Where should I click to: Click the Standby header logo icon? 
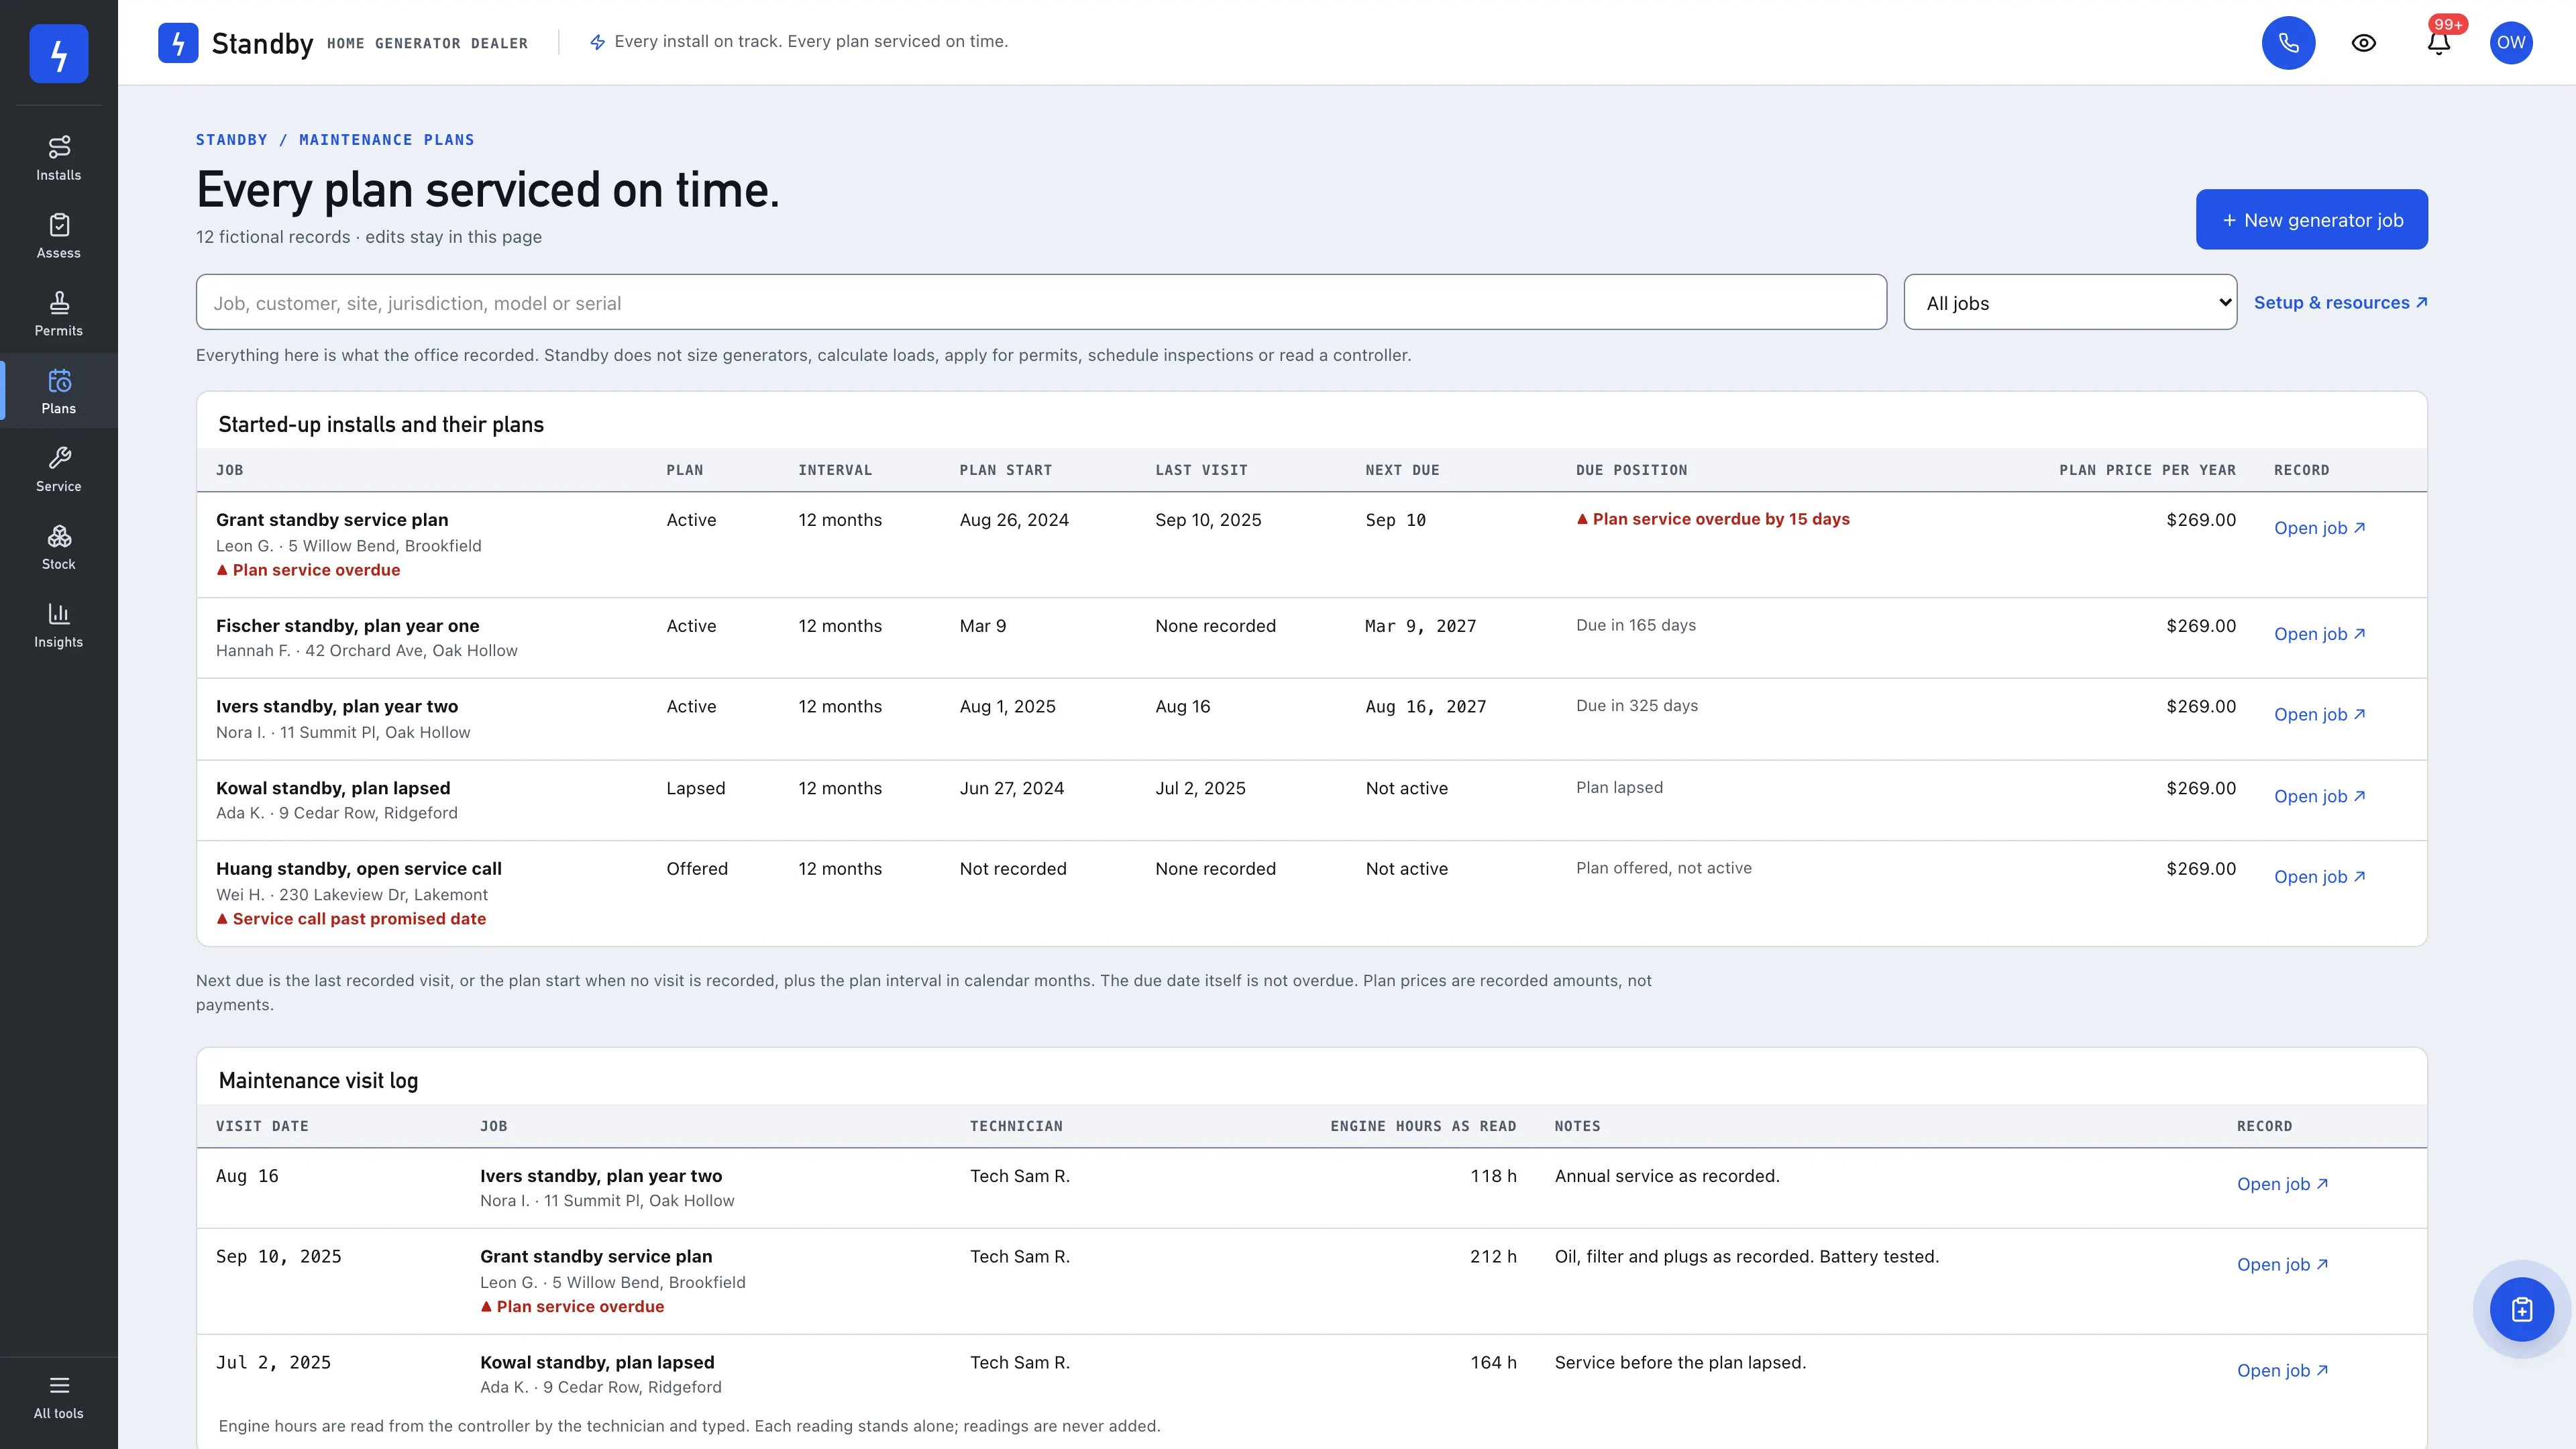pos(178,43)
